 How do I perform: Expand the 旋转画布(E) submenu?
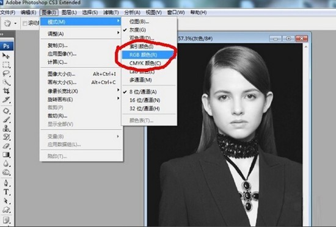tap(81, 99)
